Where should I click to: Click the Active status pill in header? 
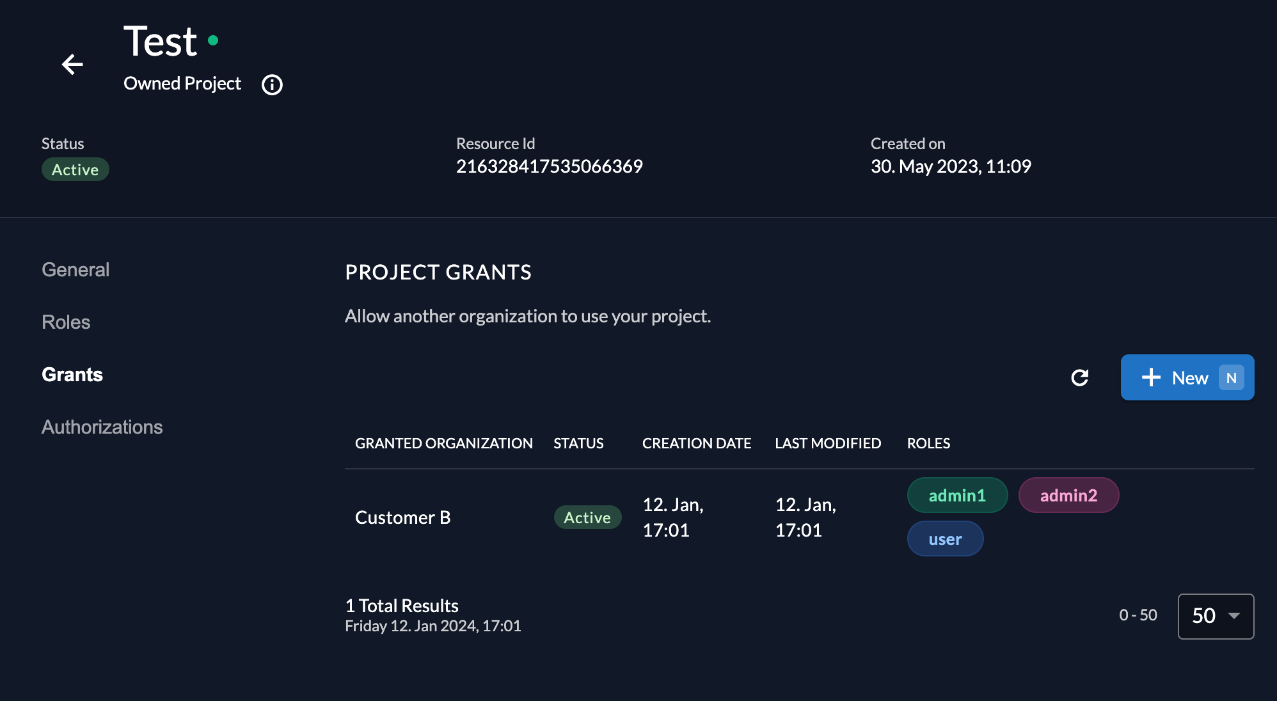click(75, 169)
